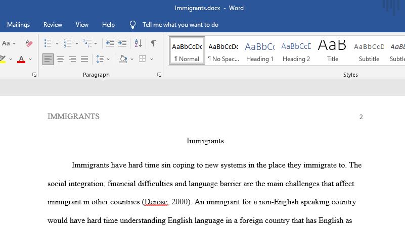Screen dimensions: 405x227
Task: Click the Shading paint bucket icon
Action: 123,59
